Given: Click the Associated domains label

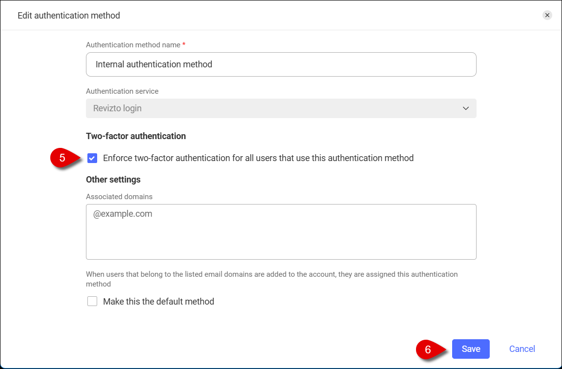Looking at the screenshot, I should (119, 197).
